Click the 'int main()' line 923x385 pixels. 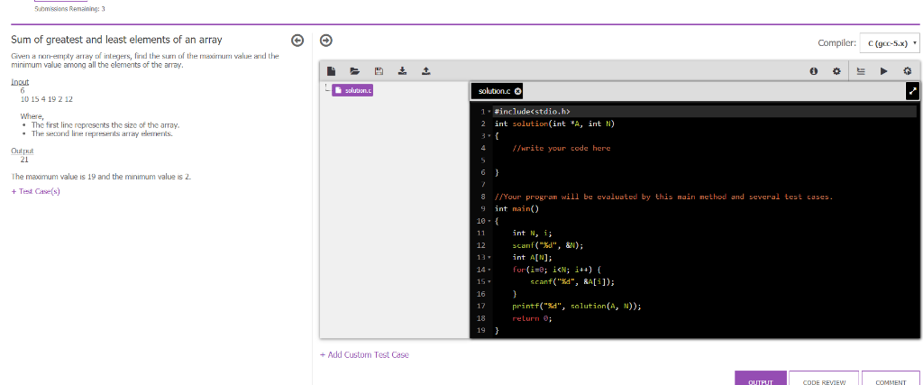pyautogui.click(x=516, y=209)
